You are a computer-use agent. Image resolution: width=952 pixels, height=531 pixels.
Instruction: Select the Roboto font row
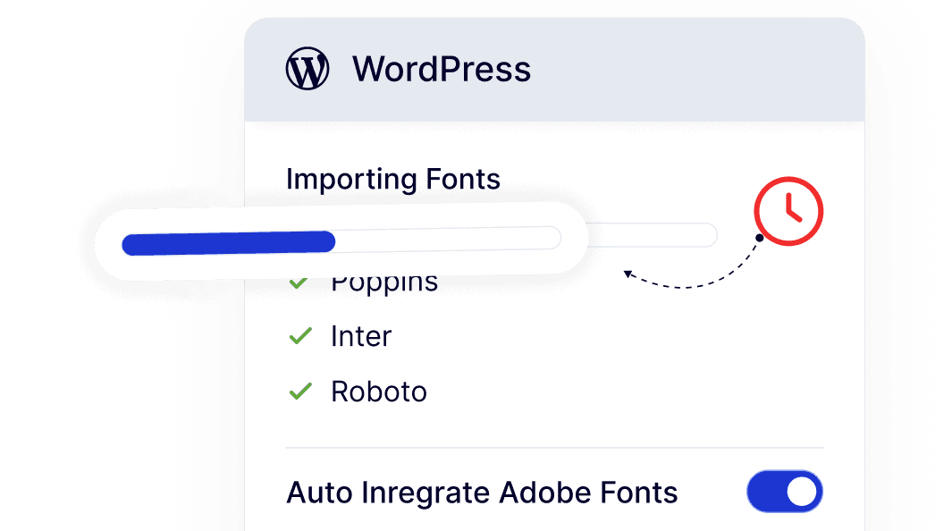(358, 392)
